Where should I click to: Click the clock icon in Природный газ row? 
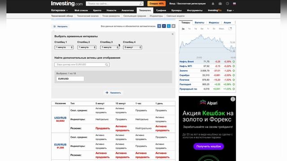click(234, 89)
